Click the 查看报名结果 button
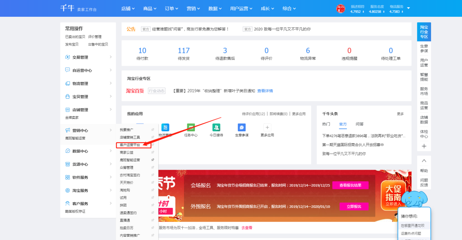The height and width of the screenshot is (240, 462). coord(350,185)
